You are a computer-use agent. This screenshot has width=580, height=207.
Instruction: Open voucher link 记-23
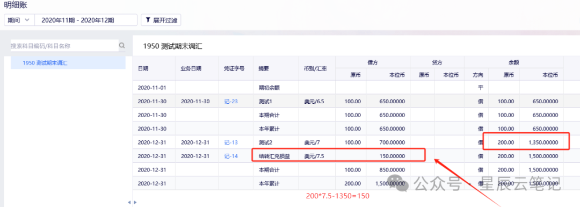coord(231,102)
